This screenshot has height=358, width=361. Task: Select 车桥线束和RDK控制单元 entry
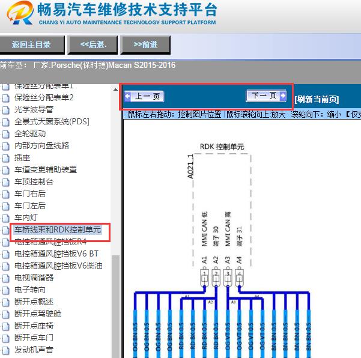click(58, 230)
